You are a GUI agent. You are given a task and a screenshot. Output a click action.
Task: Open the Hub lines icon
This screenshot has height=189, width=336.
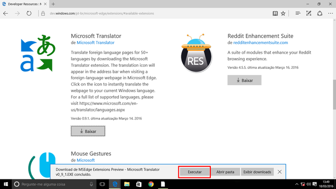click(298, 13)
